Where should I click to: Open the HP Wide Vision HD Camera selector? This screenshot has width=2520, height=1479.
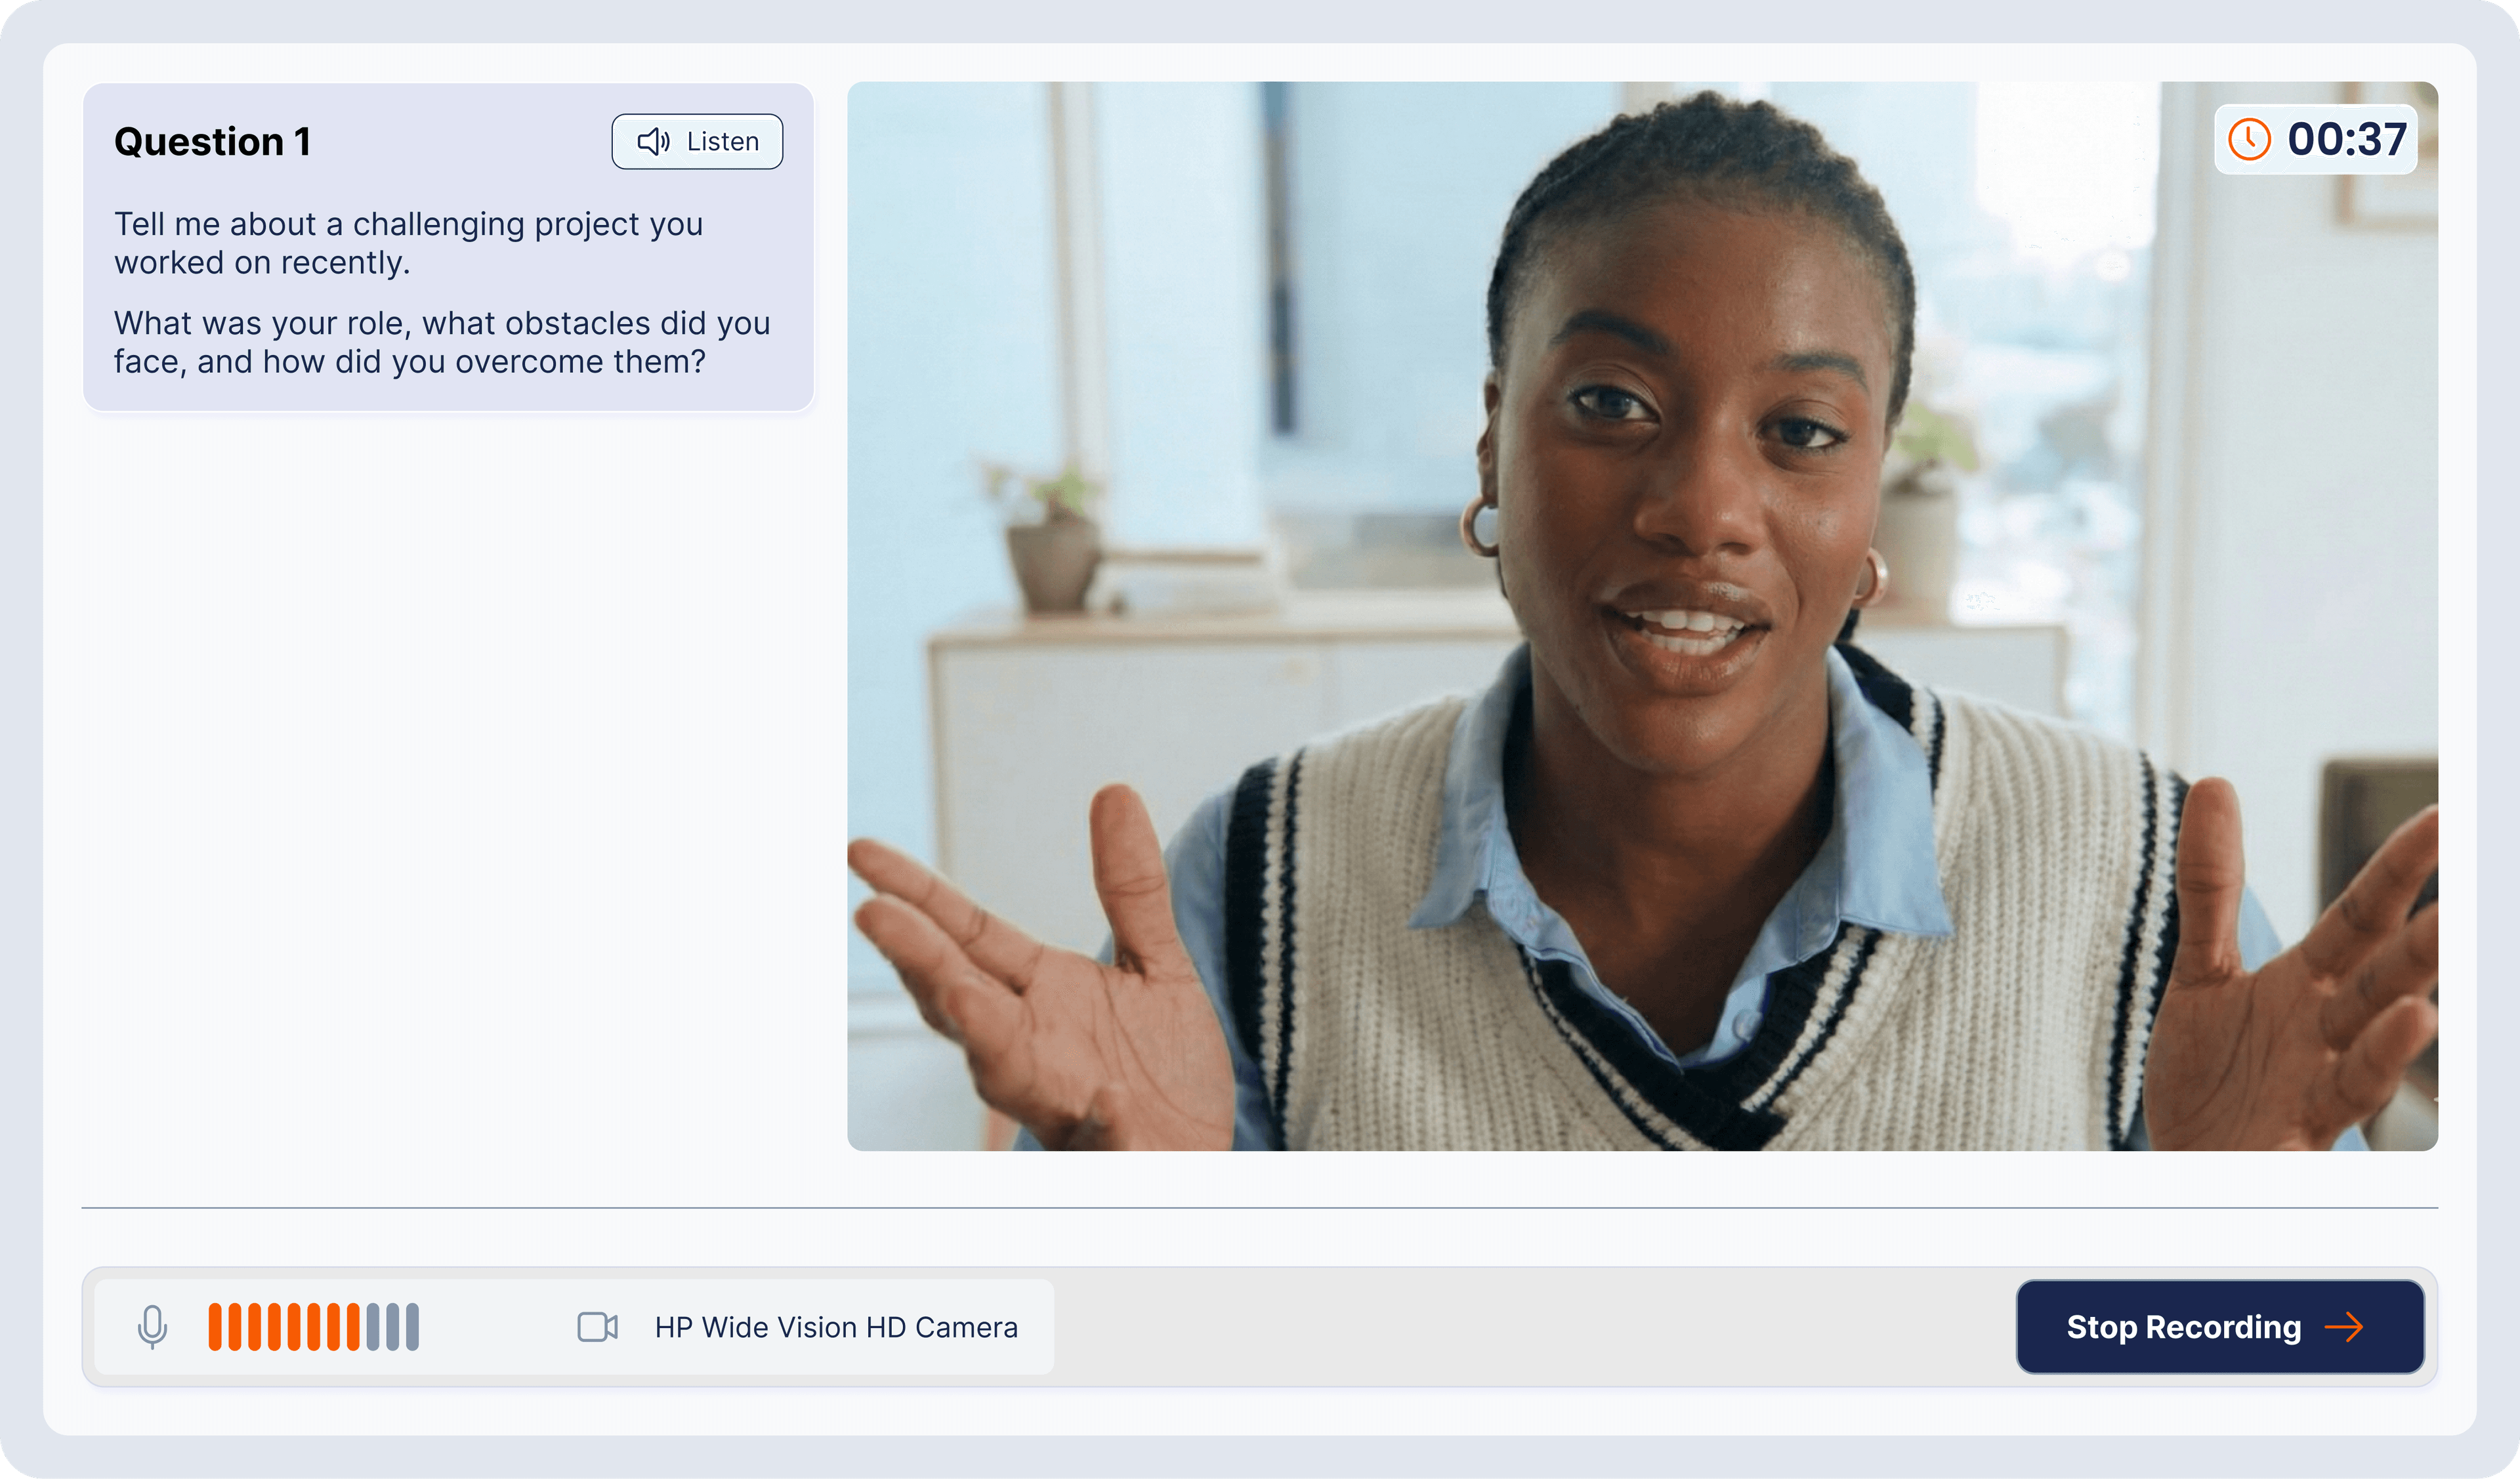tap(835, 1326)
